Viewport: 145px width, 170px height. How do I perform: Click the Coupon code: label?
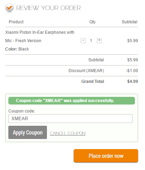(x=22, y=111)
